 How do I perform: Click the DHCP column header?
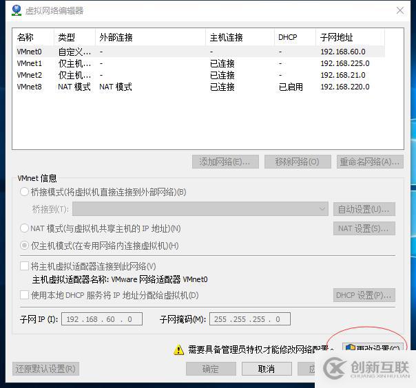point(295,37)
